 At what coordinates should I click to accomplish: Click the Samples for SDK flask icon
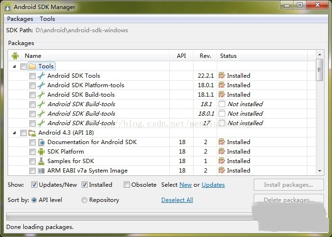(41, 161)
